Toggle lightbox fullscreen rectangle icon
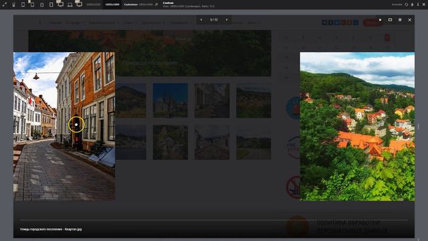Viewport: 428px width, 241px height. pyautogui.click(x=390, y=19)
